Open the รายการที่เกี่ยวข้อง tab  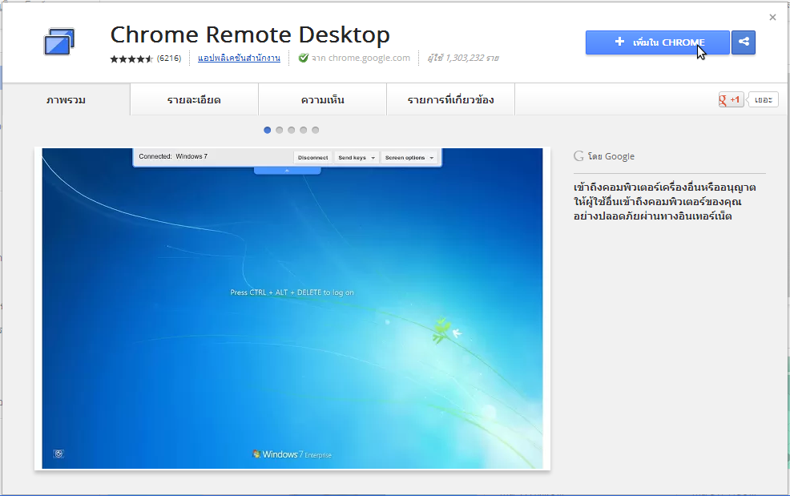pyautogui.click(x=450, y=100)
